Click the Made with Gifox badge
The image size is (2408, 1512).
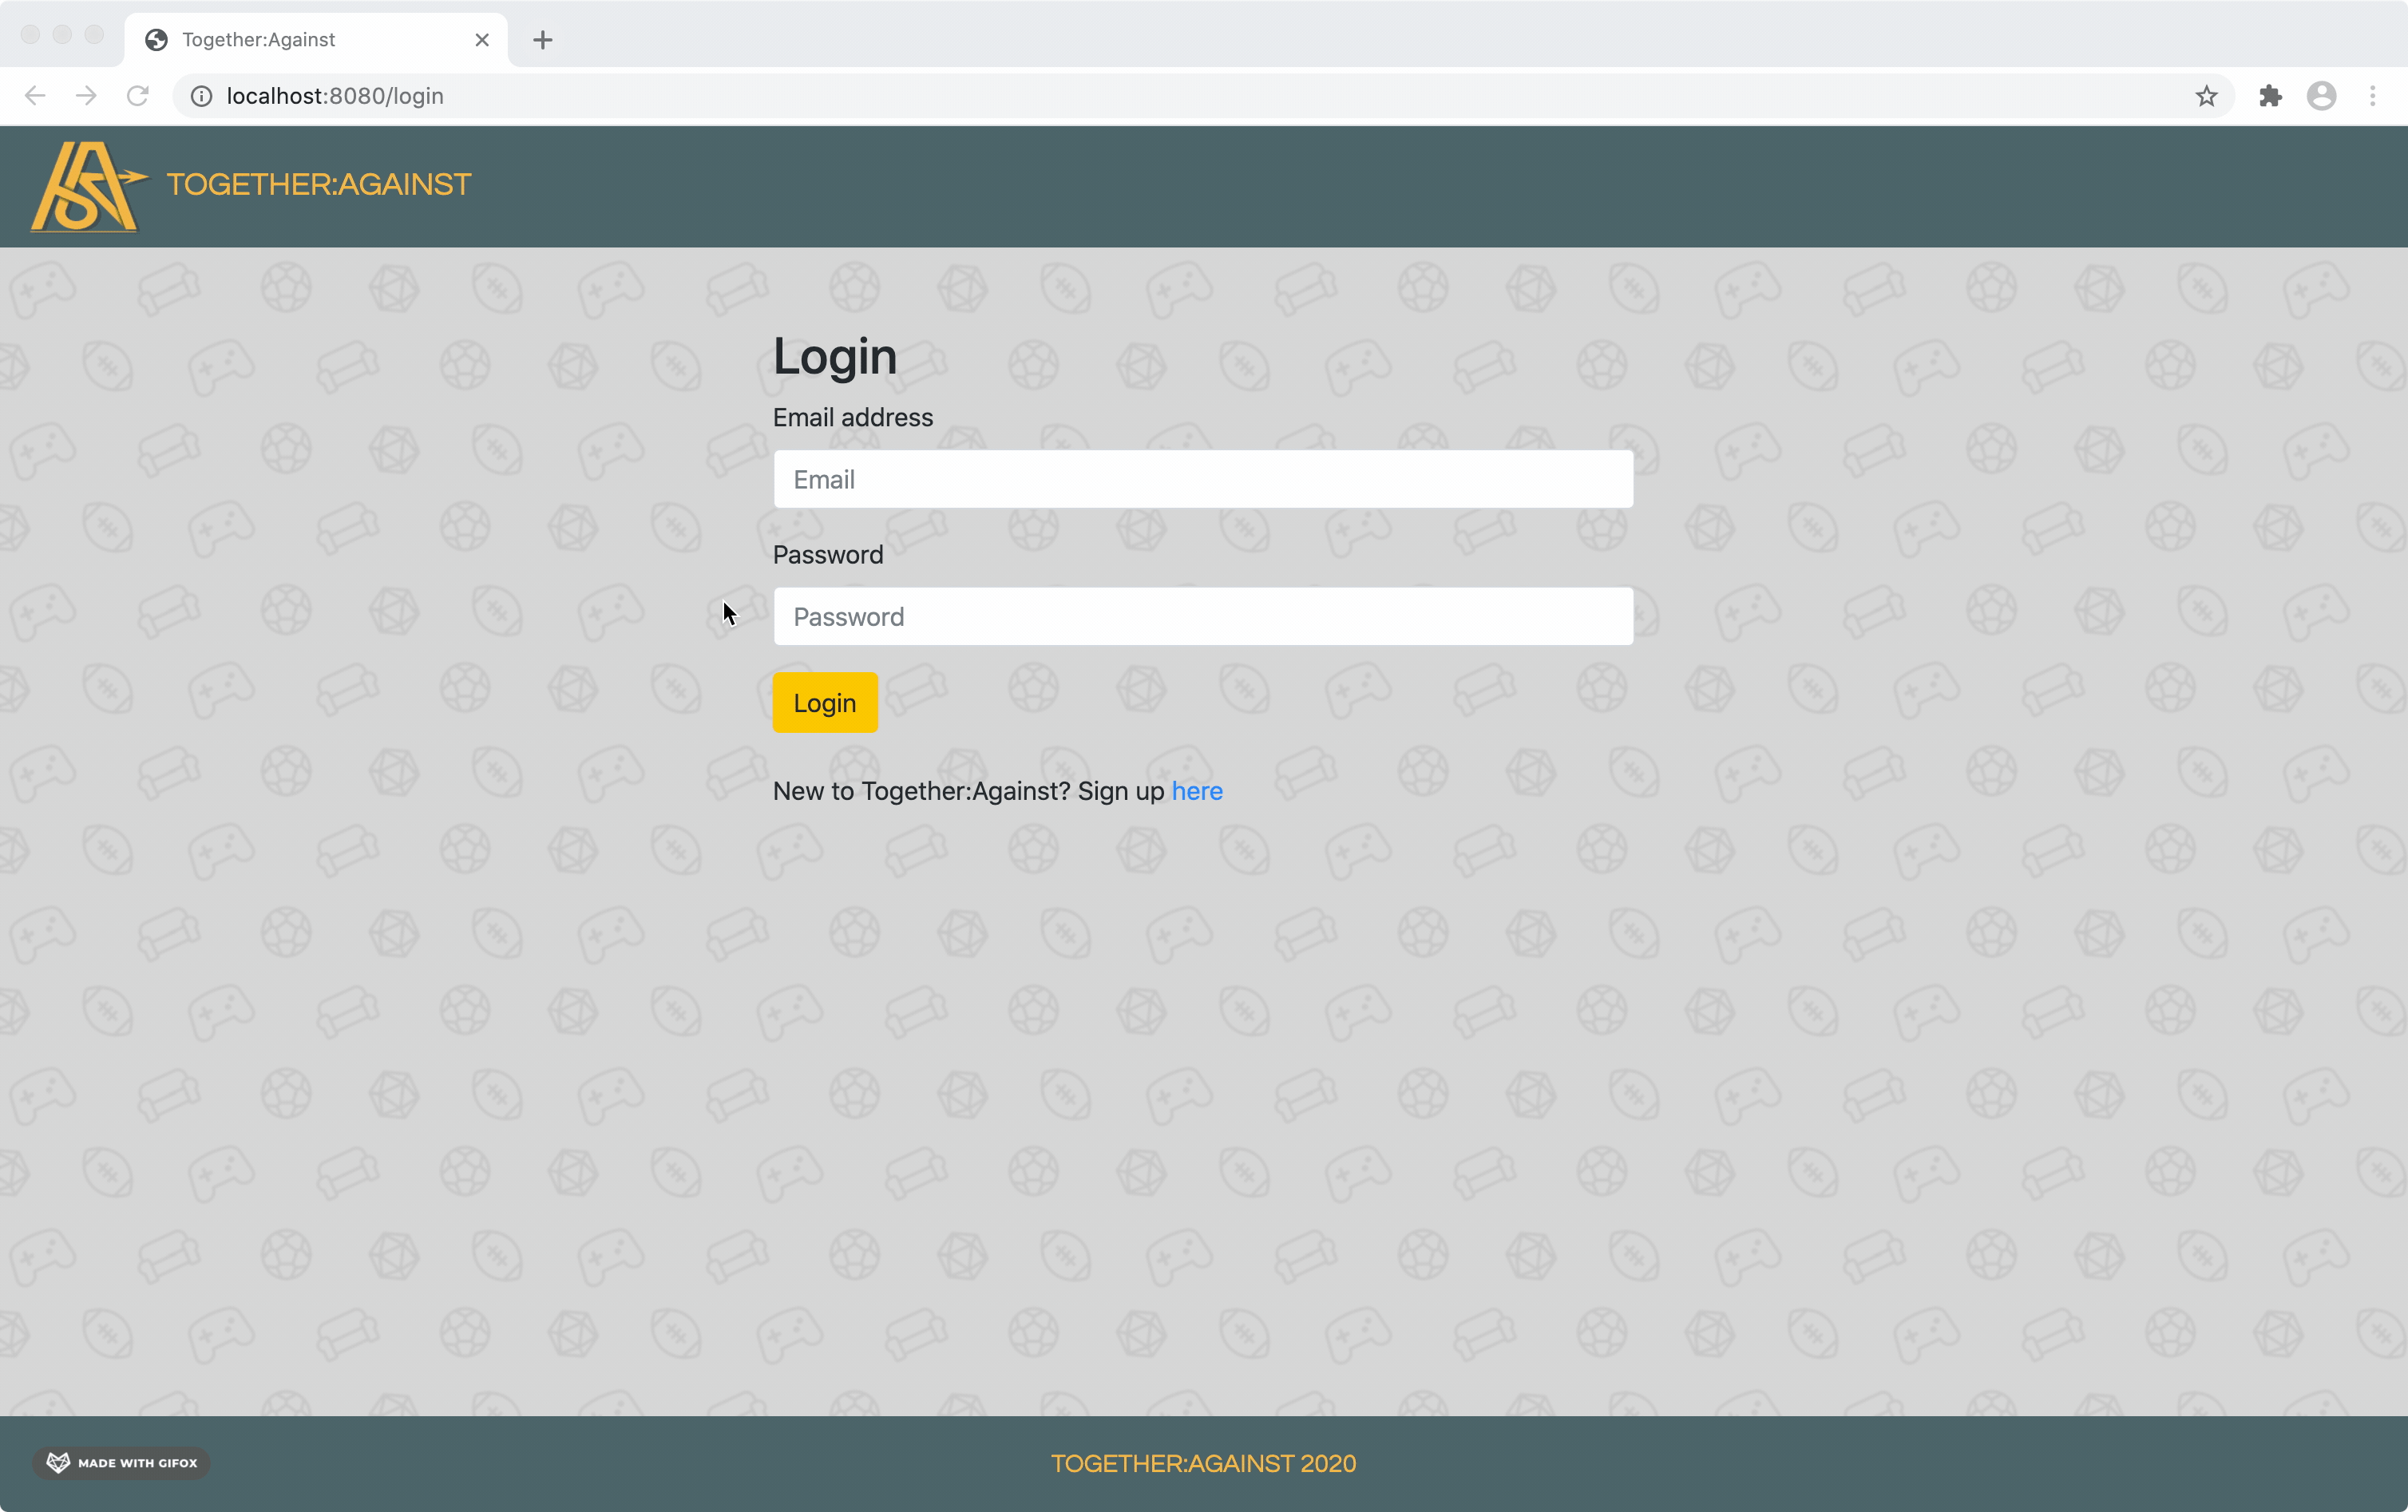tap(122, 1462)
